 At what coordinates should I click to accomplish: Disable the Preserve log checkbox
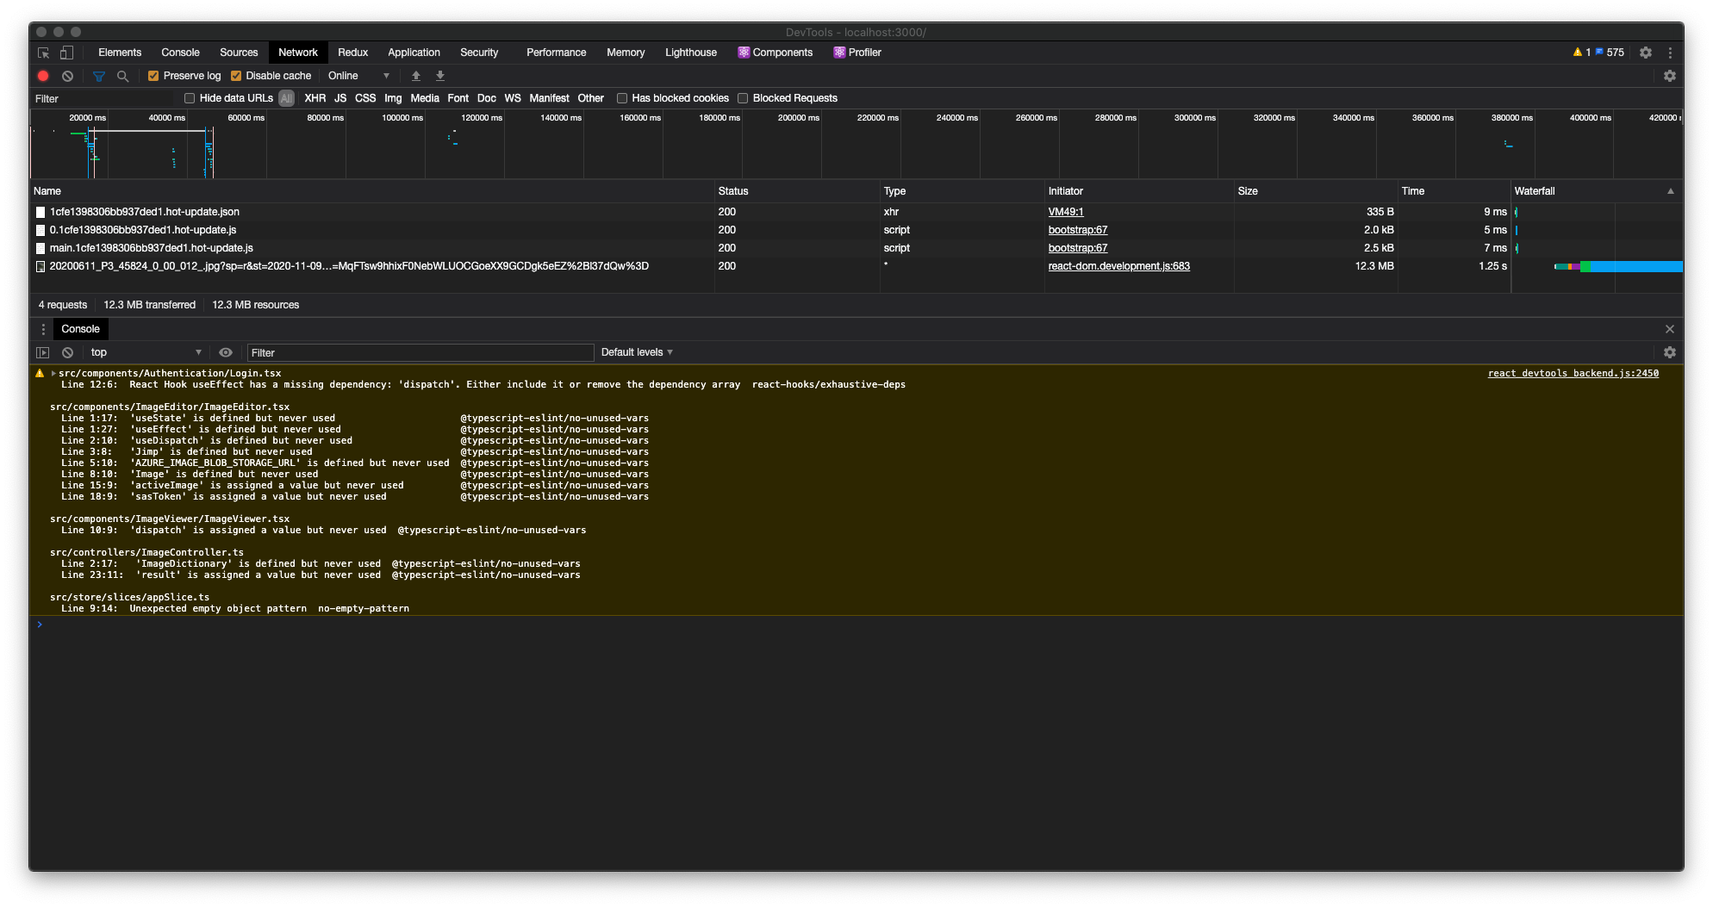153,76
